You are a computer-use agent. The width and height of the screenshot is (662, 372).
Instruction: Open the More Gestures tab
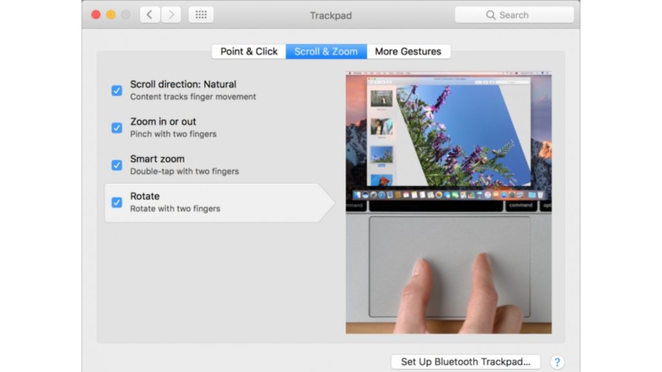[x=409, y=51]
